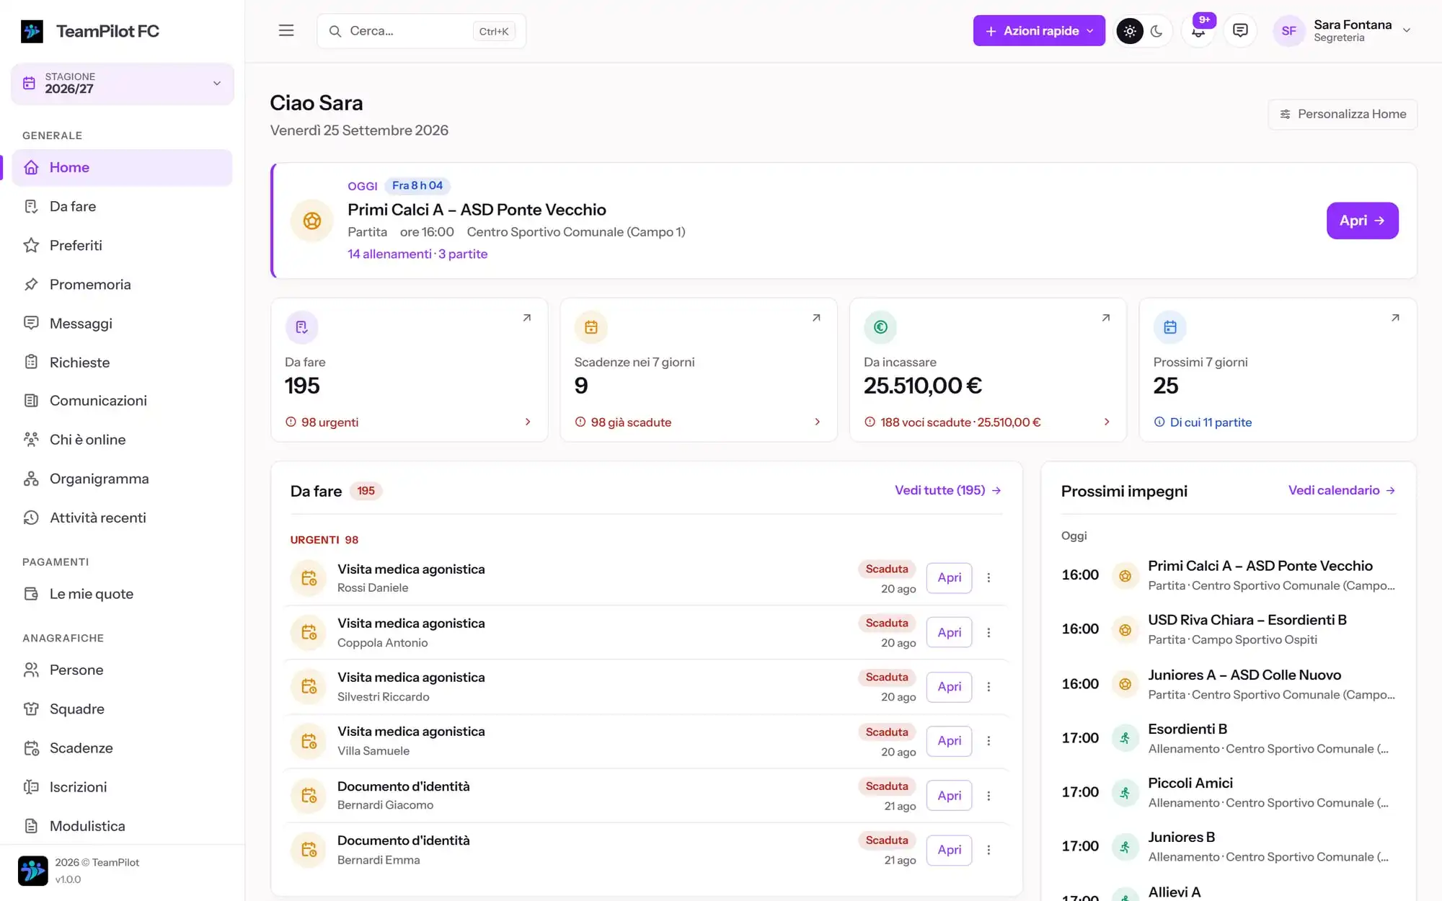Viewport: 1442px width, 901px height.
Task: Click the euro icon on Da incassare card
Action: tap(880, 327)
